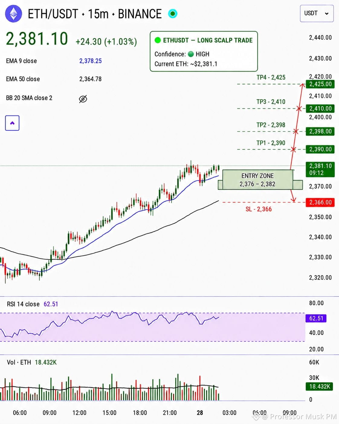Screen dimensions: 339x424
Task: Select the EMA 50 close indicator label
Action: click(x=23, y=79)
